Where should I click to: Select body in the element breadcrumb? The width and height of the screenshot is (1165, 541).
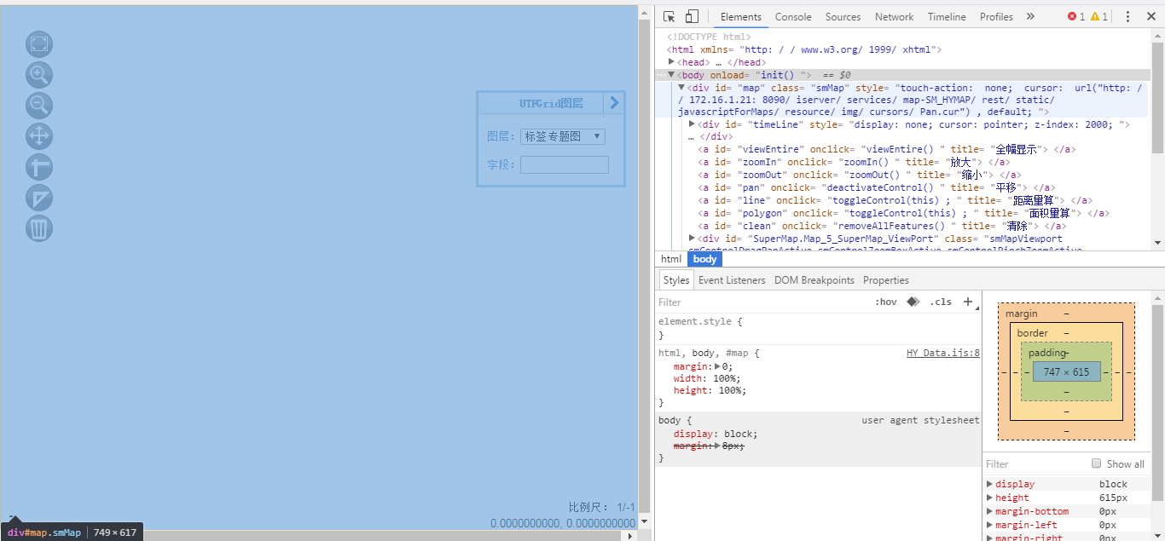point(705,259)
